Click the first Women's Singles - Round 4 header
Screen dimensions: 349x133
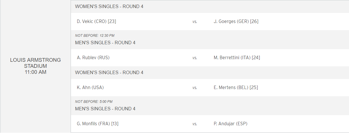pyautogui.click(x=109, y=6)
